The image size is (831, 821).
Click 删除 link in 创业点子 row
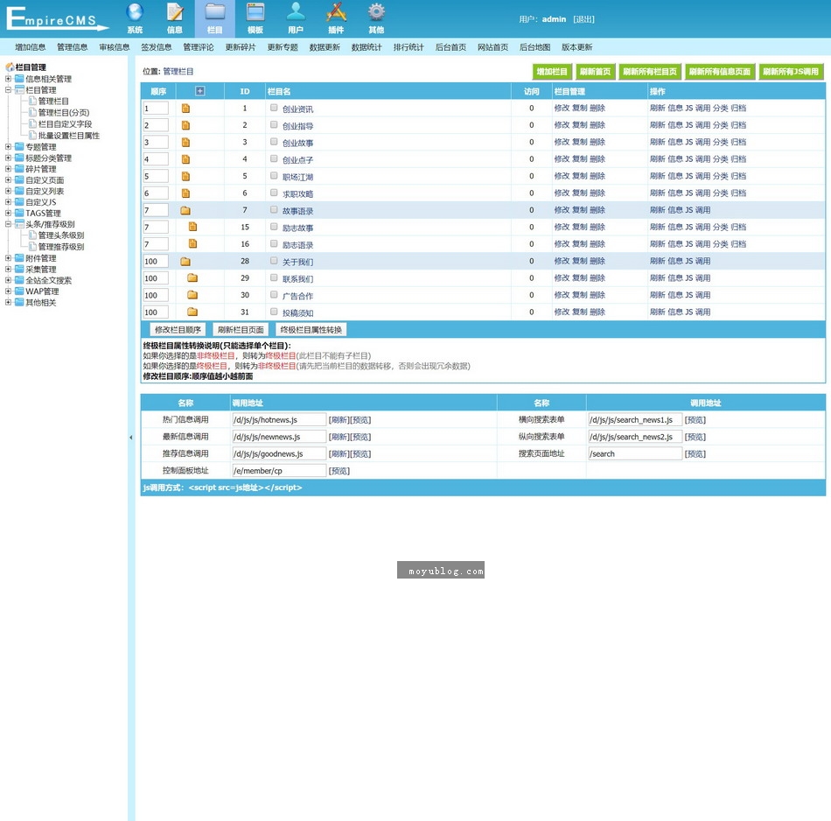tap(597, 159)
